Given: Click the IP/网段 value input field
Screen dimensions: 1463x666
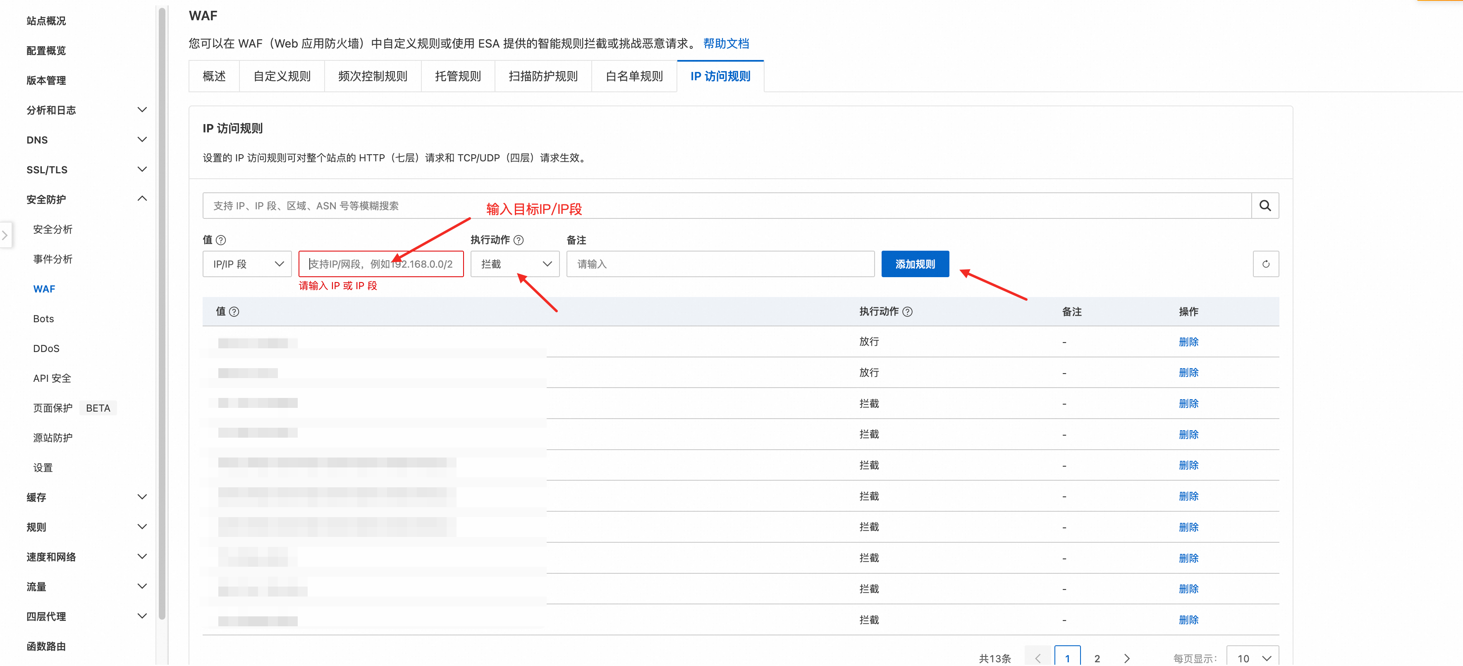Looking at the screenshot, I should coord(380,264).
